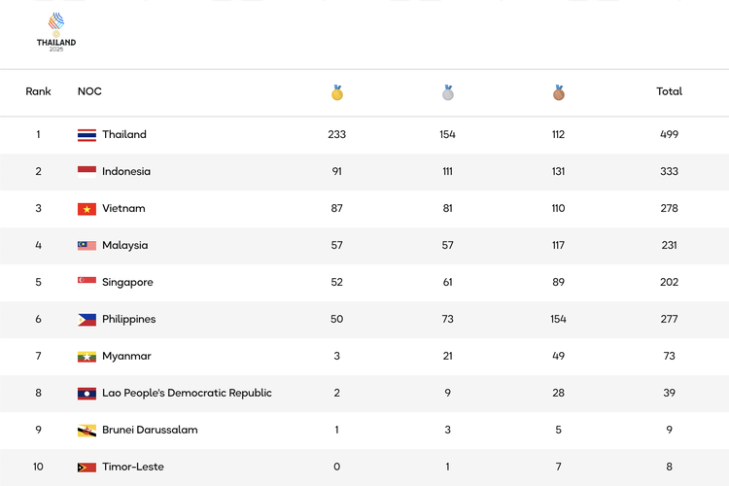This screenshot has height=486, width=729.
Task: Click the Myanmar flag icon
Action: point(87,357)
